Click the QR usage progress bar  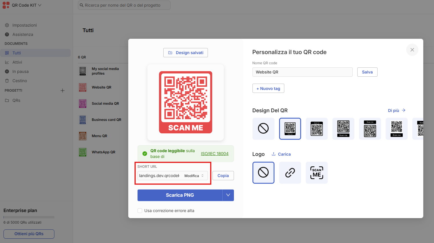[29, 217]
